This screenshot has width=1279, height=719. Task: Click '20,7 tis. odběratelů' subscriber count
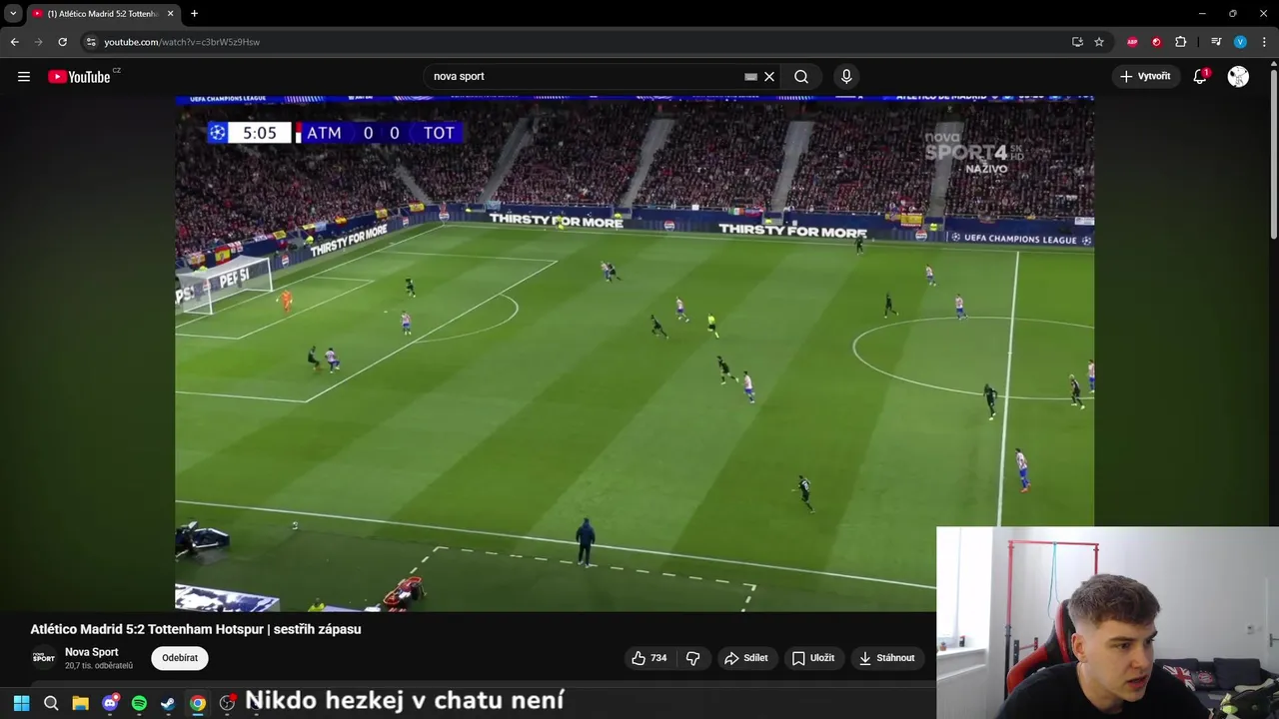coord(99,666)
